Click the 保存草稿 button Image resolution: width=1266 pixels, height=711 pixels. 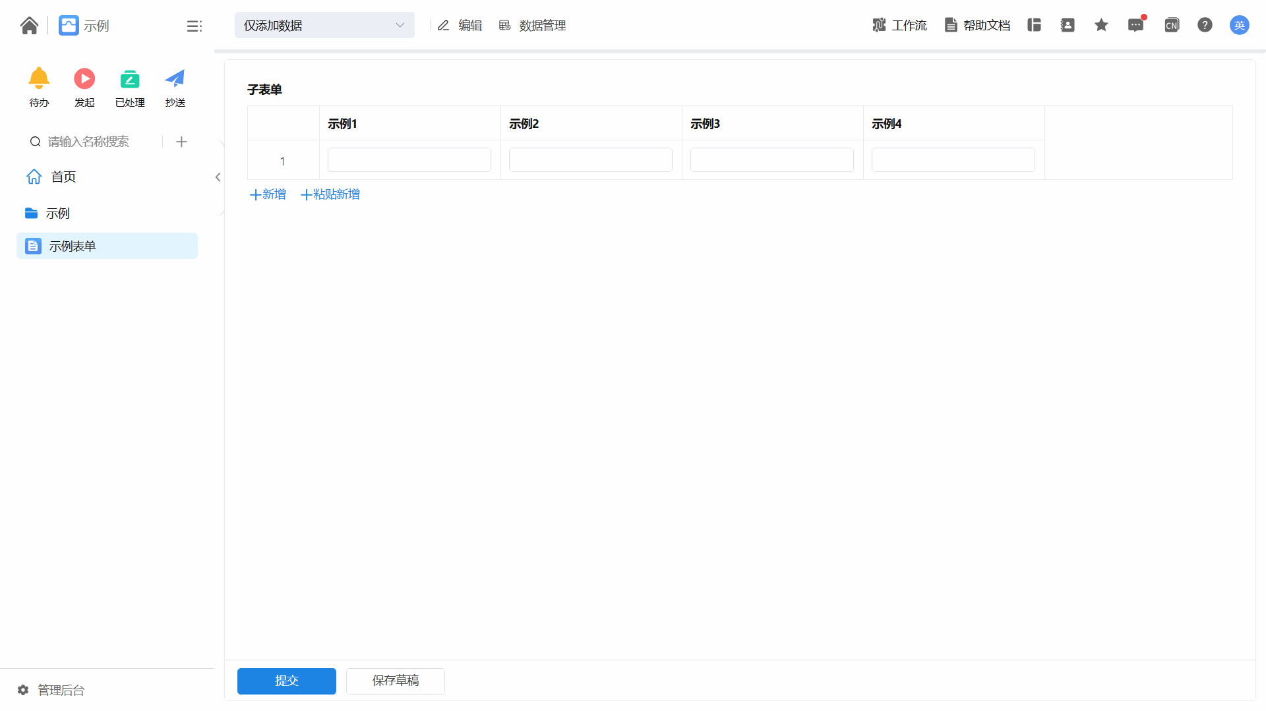tap(396, 681)
